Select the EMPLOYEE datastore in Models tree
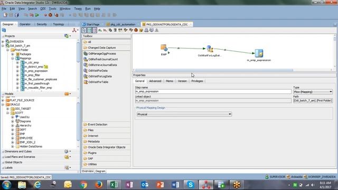Image resolution: width=338 pixels, height=190 pixels. [x=26, y=138]
